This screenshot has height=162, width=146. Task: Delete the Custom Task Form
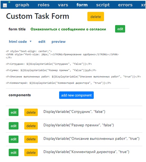[x=96, y=17]
